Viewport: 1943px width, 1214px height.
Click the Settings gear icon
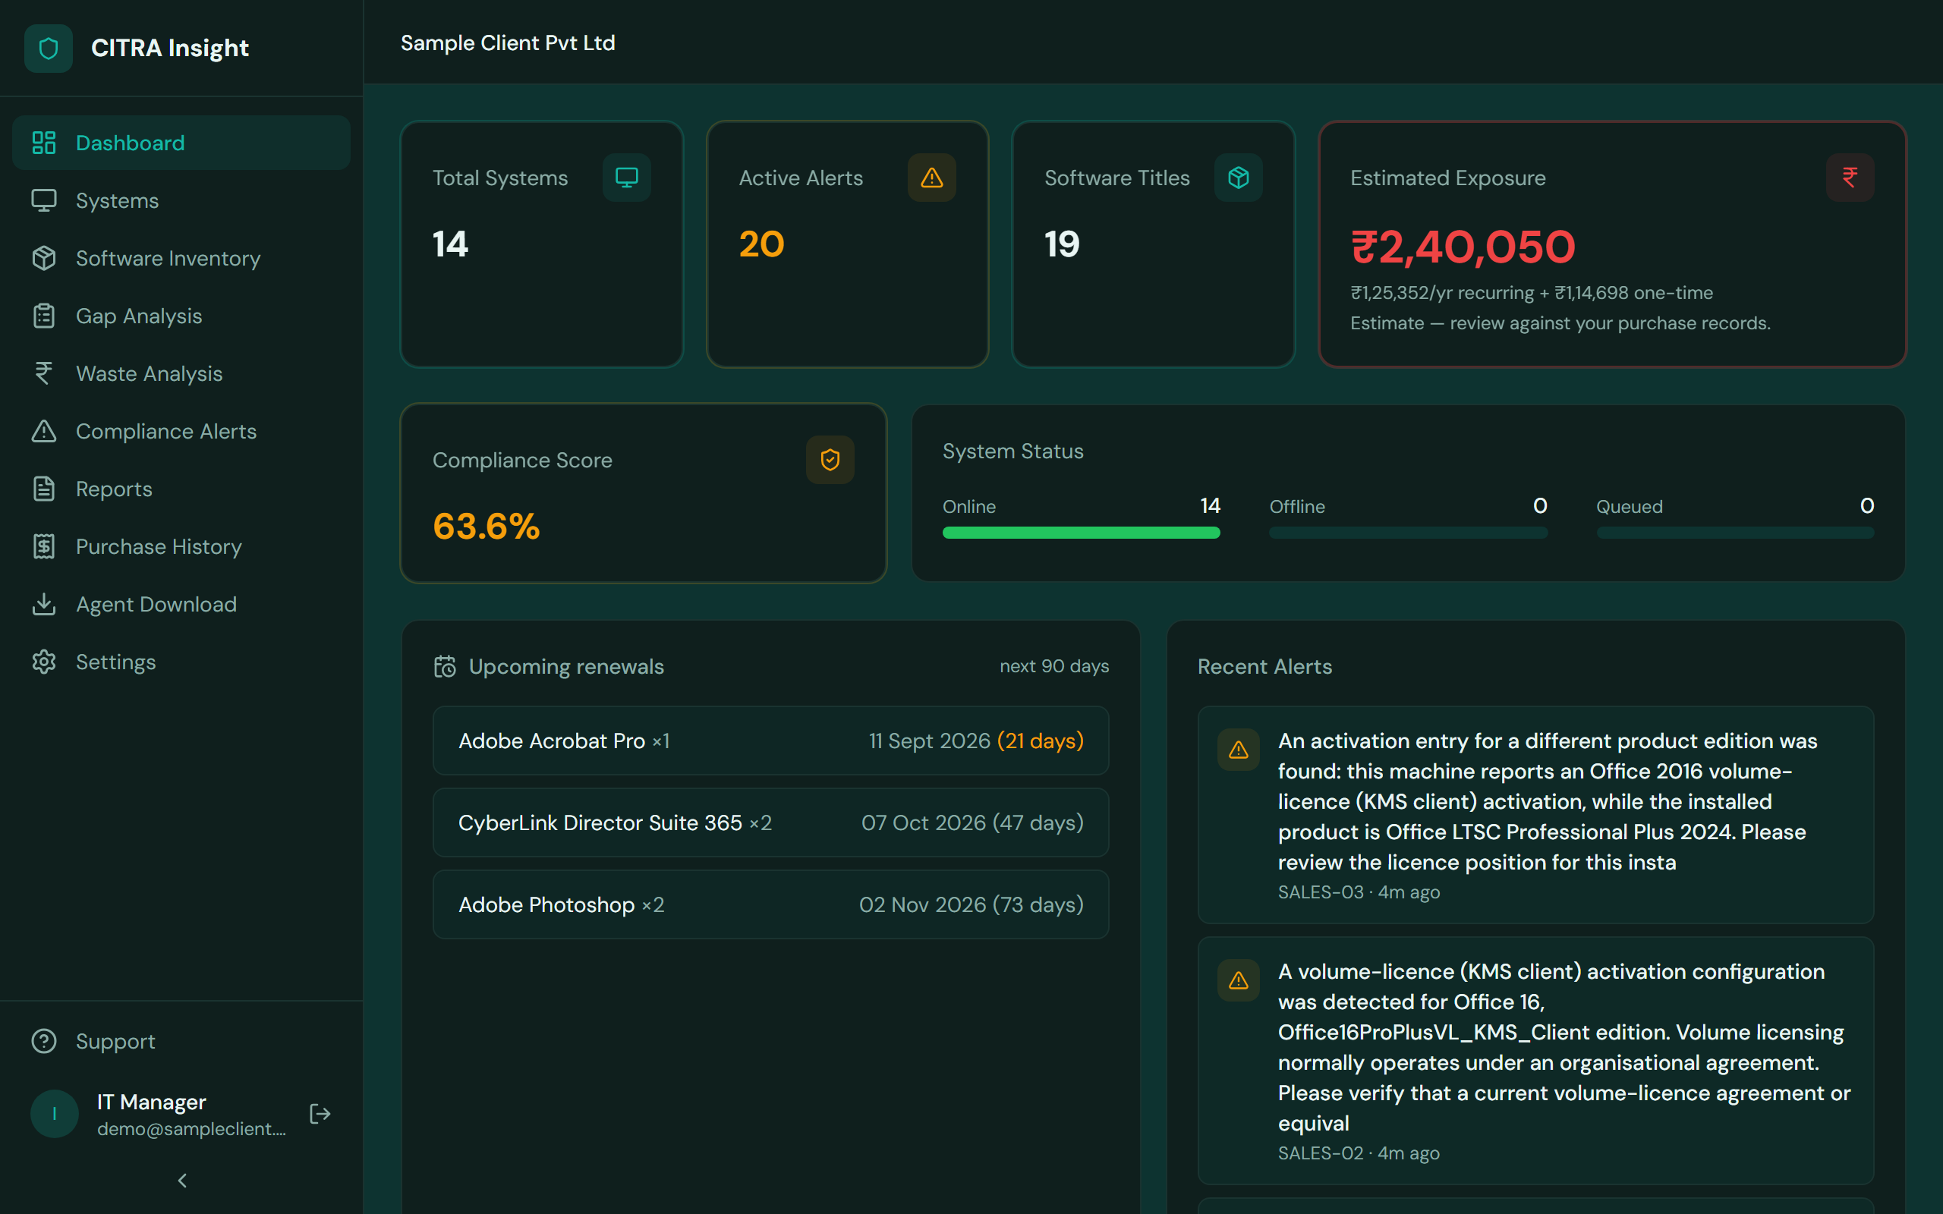click(x=43, y=662)
